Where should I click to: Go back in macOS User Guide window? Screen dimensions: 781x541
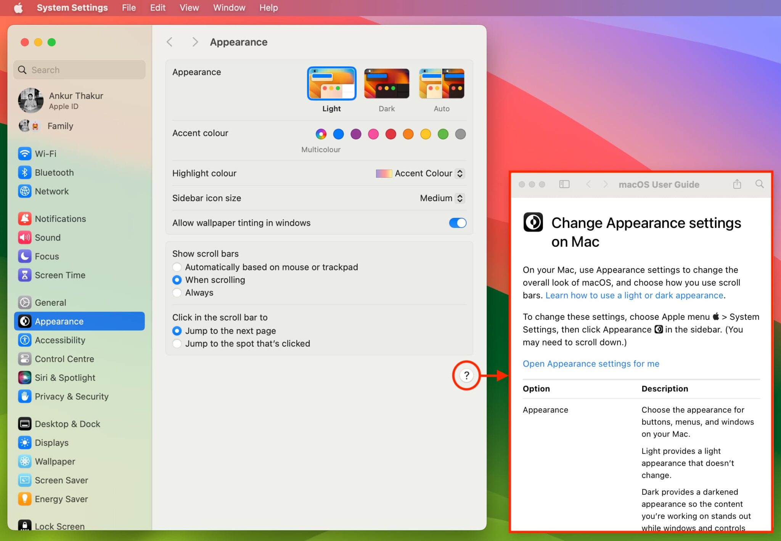click(588, 185)
